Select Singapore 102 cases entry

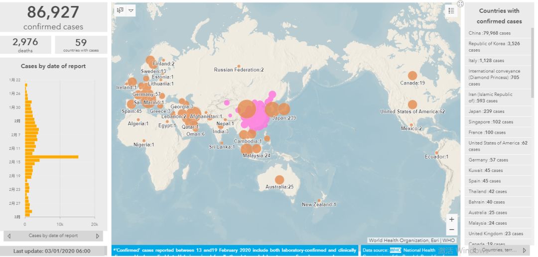pos(498,122)
